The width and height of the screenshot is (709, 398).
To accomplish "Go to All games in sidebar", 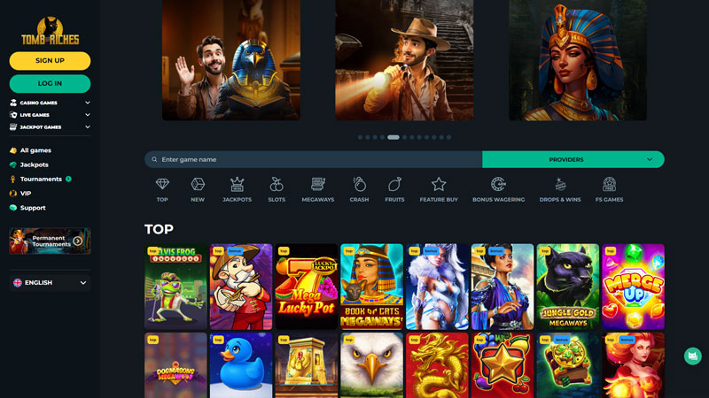I will pos(35,150).
